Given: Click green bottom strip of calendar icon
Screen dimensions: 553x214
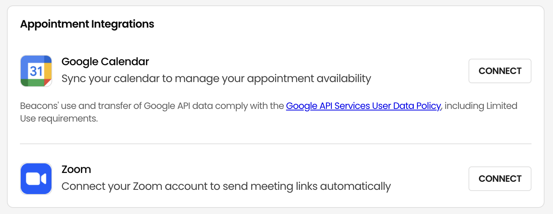Looking at the screenshot, I should click(x=36, y=82).
